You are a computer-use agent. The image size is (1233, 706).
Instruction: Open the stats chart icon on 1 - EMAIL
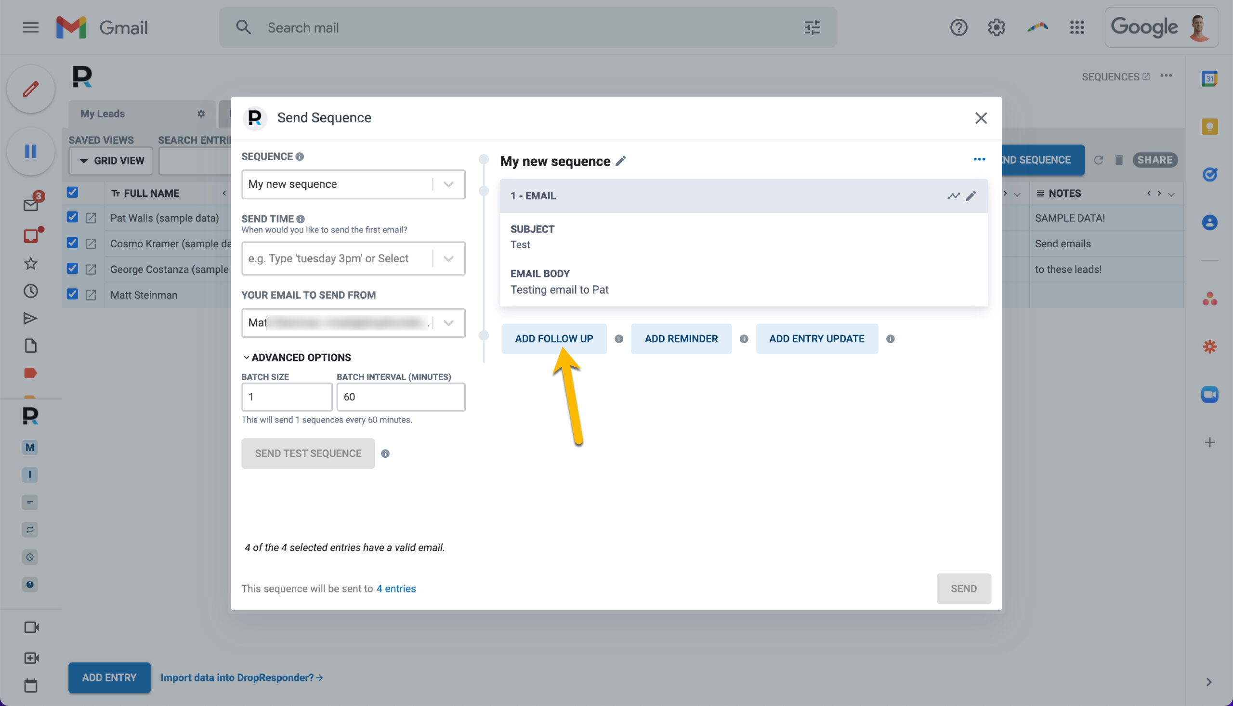click(x=953, y=196)
